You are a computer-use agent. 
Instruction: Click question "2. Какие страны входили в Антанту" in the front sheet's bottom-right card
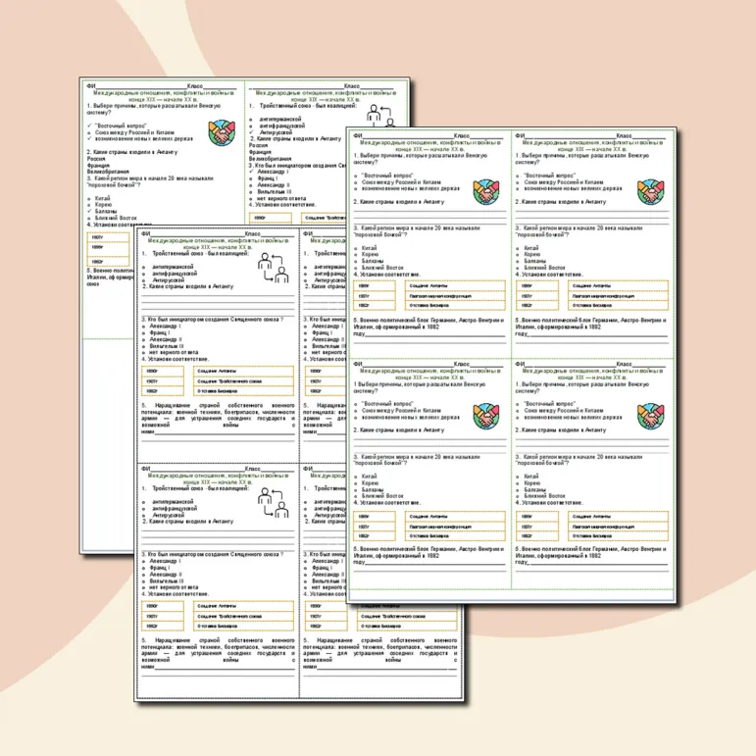tap(560, 430)
